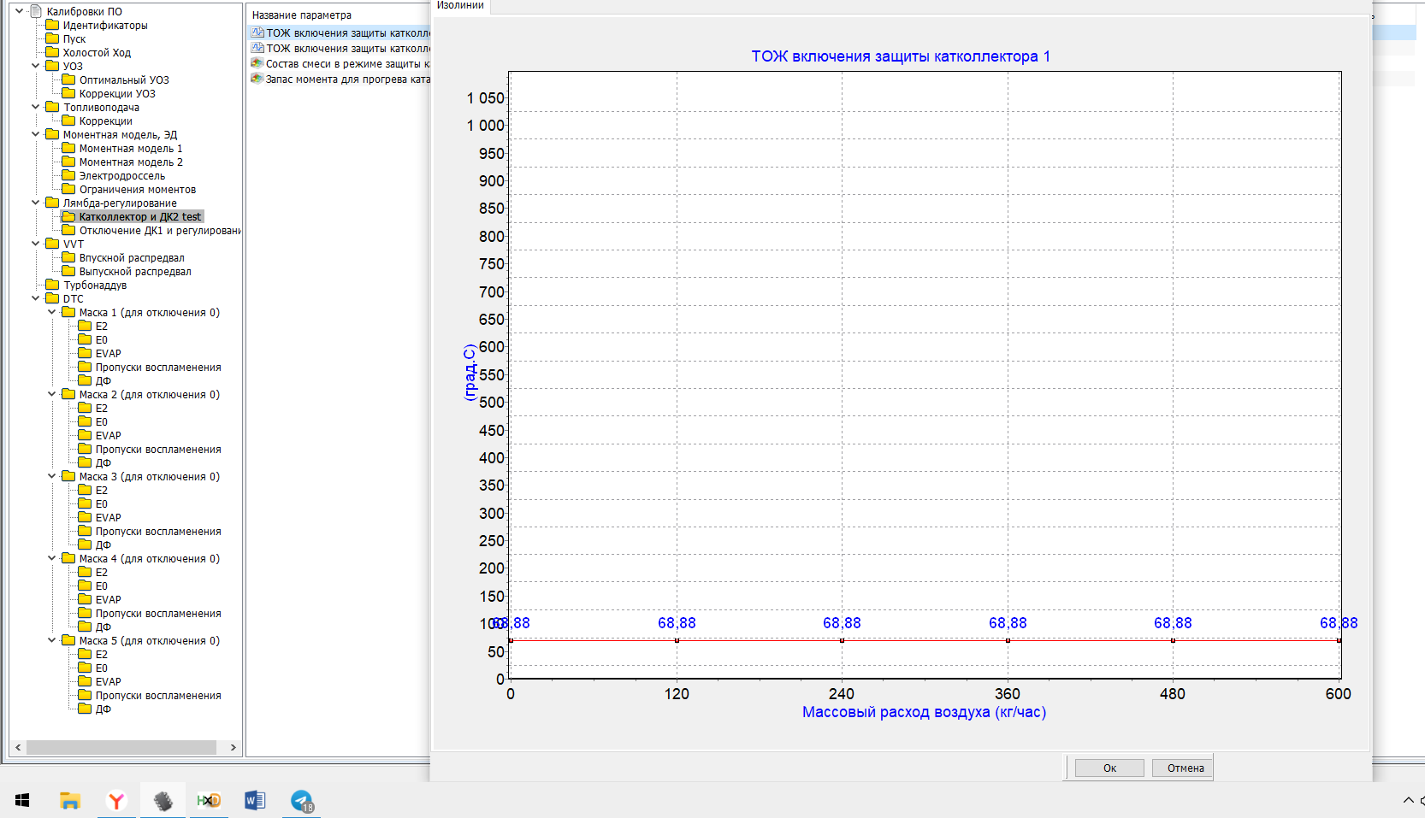Screen dimensions: 1425x818
Task: Click icon of 'Состав смеси в режиме защиты' parameter
Action: pyautogui.click(x=257, y=63)
